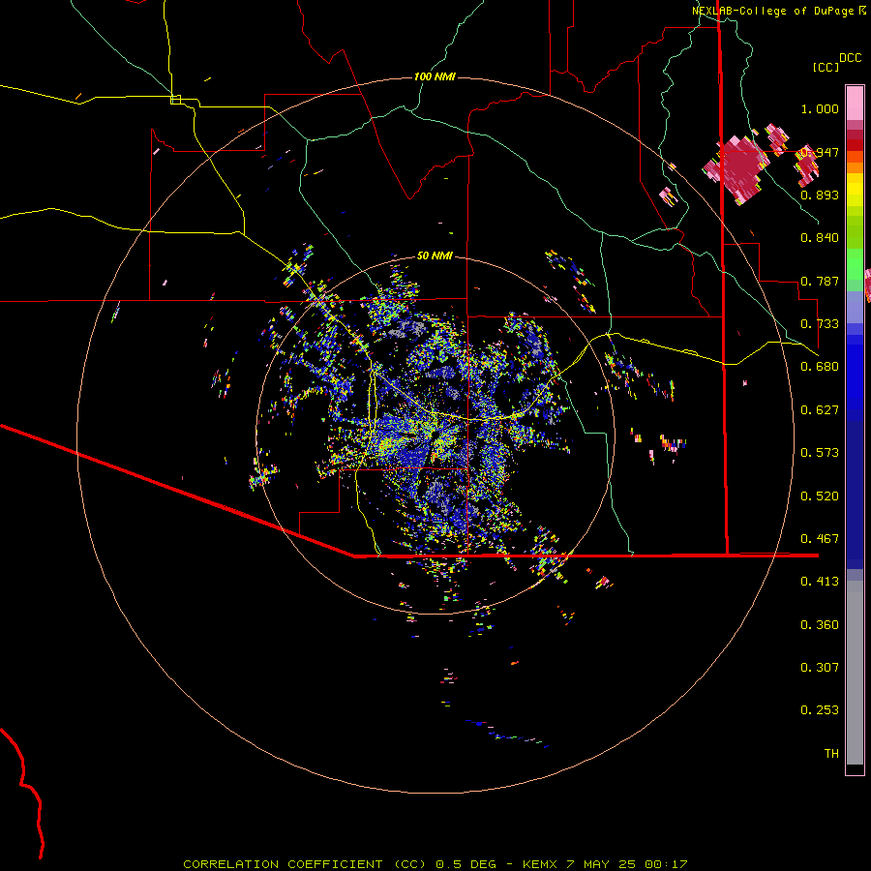Image resolution: width=871 pixels, height=871 pixels.
Task: Click the 0.253 color scale label
Action: 820,710
